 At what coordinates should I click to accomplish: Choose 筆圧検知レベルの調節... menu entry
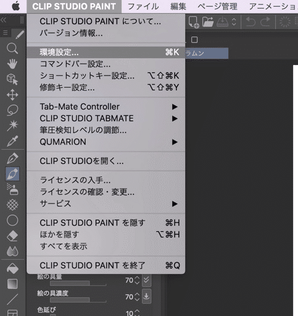pos(106,130)
